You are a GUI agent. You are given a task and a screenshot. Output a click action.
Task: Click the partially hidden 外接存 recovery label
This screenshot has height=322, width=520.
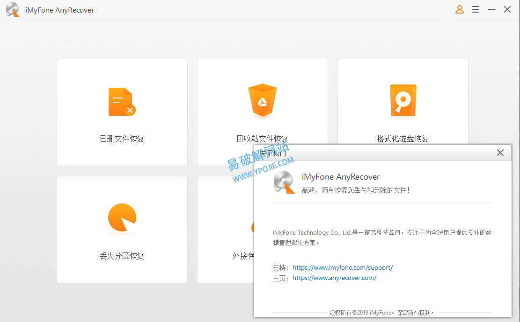pos(242,256)
